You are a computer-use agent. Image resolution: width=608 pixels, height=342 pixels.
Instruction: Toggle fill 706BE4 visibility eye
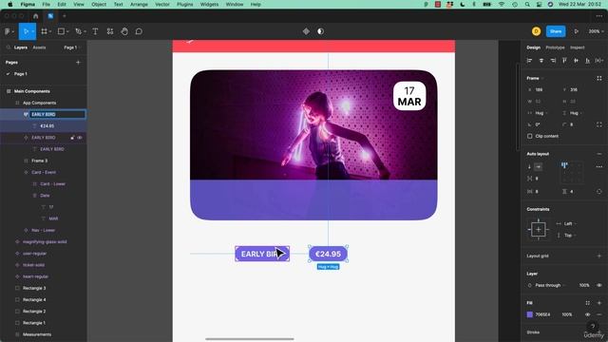[x=588, y=314]
